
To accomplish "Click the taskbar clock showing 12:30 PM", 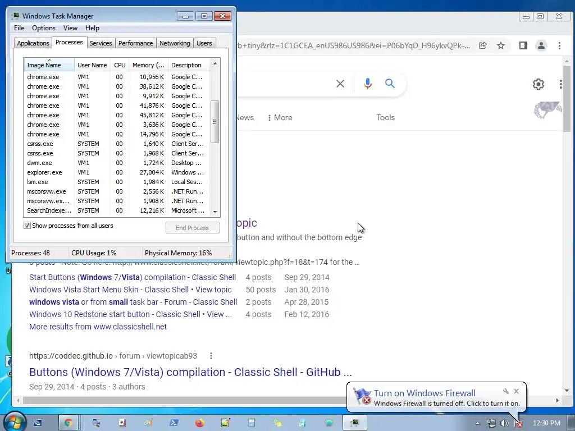I will (x=546, y=423).
